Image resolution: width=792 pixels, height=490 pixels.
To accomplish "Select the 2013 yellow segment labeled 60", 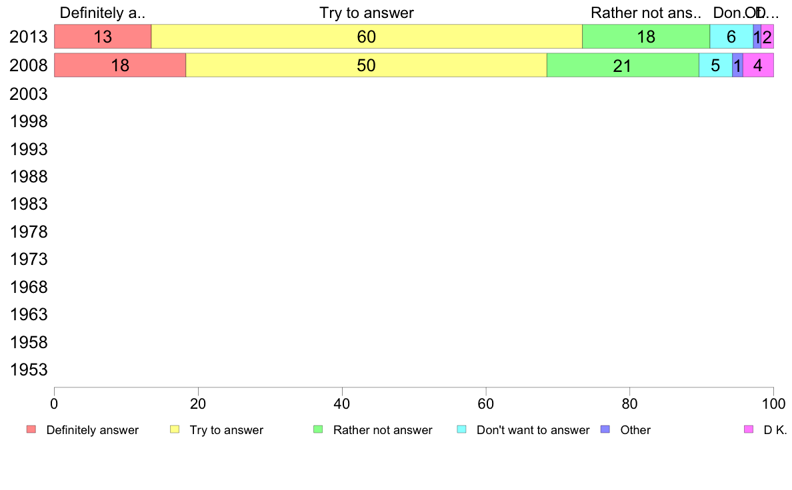I will [367, 37].
